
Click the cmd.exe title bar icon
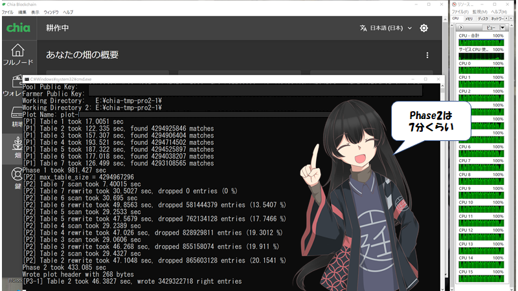click(27, 79)
